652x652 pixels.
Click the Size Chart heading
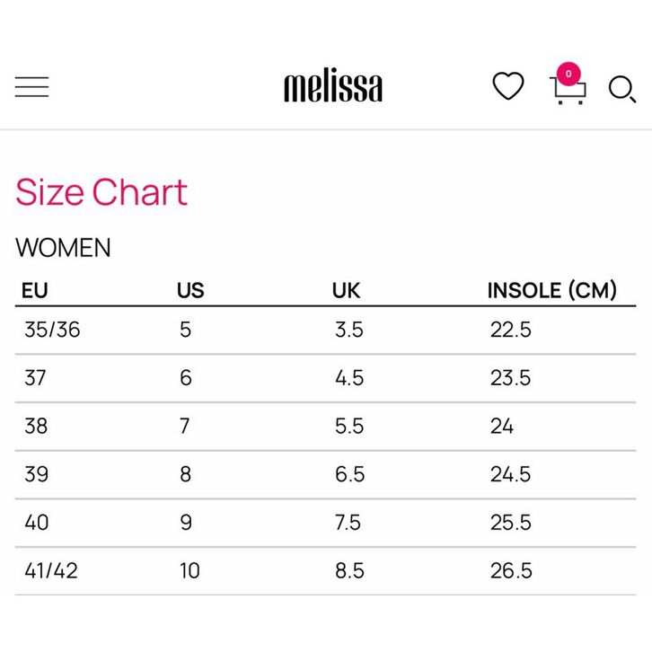101,192
